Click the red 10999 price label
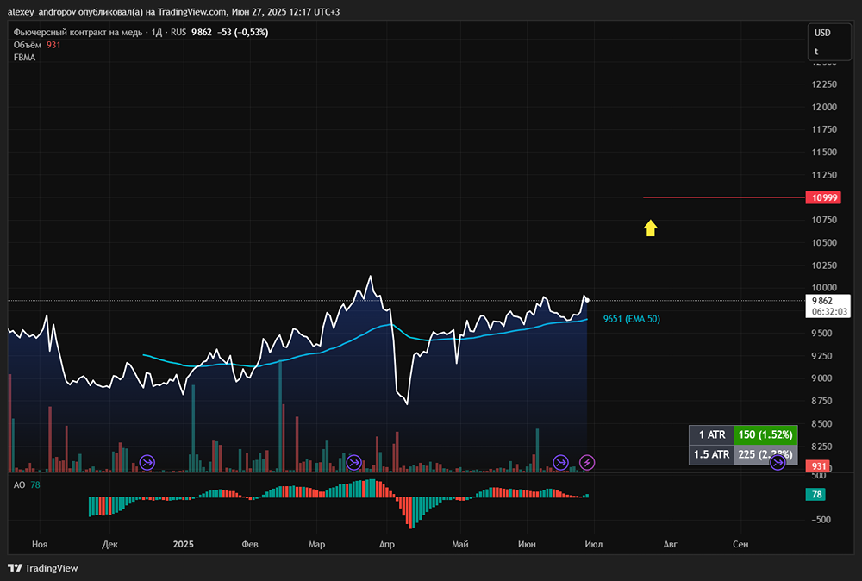Screen dimensions: 862x581 click(x=821, y=197)
